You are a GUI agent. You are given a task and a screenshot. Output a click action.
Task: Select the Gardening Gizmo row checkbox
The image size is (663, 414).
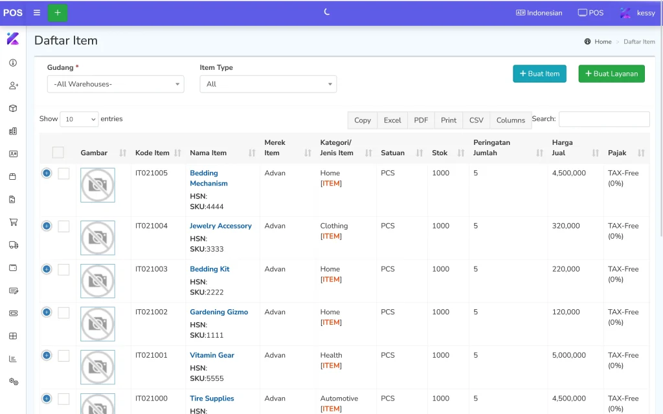pos(63,312)
